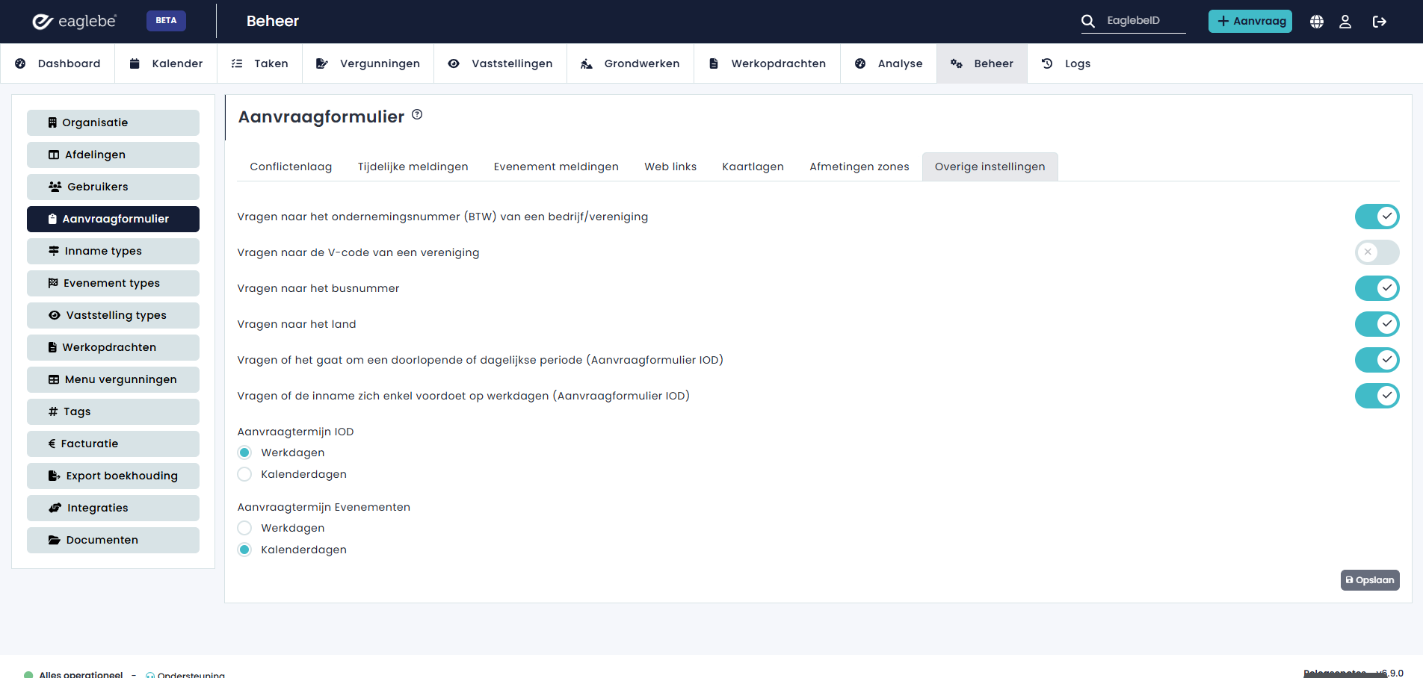Click the Beheer gears icon
Viewport: 1423px width, 678px height.
[x=957, y=63]
